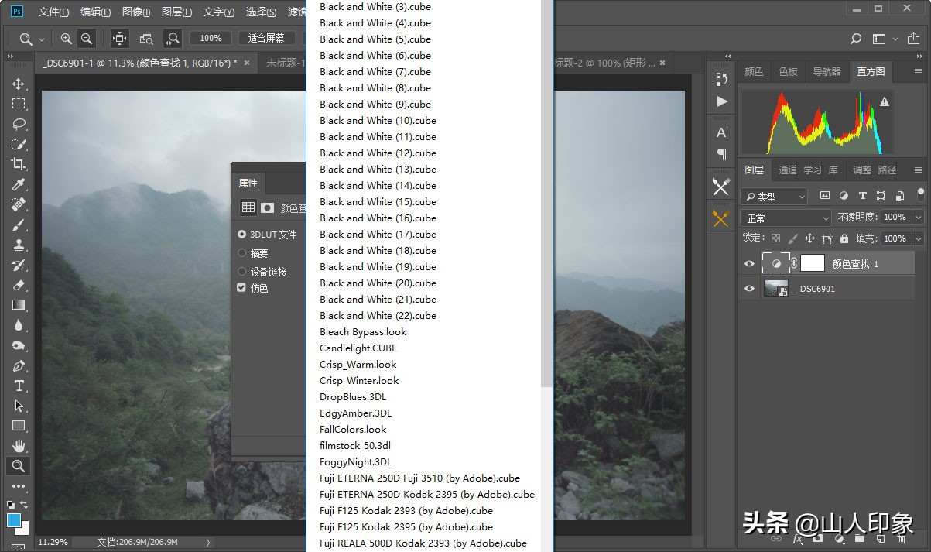Click the 颜色查找 1 layer mask thumbnail
This screenshot has height=552, width=931.
pos(812,264)
